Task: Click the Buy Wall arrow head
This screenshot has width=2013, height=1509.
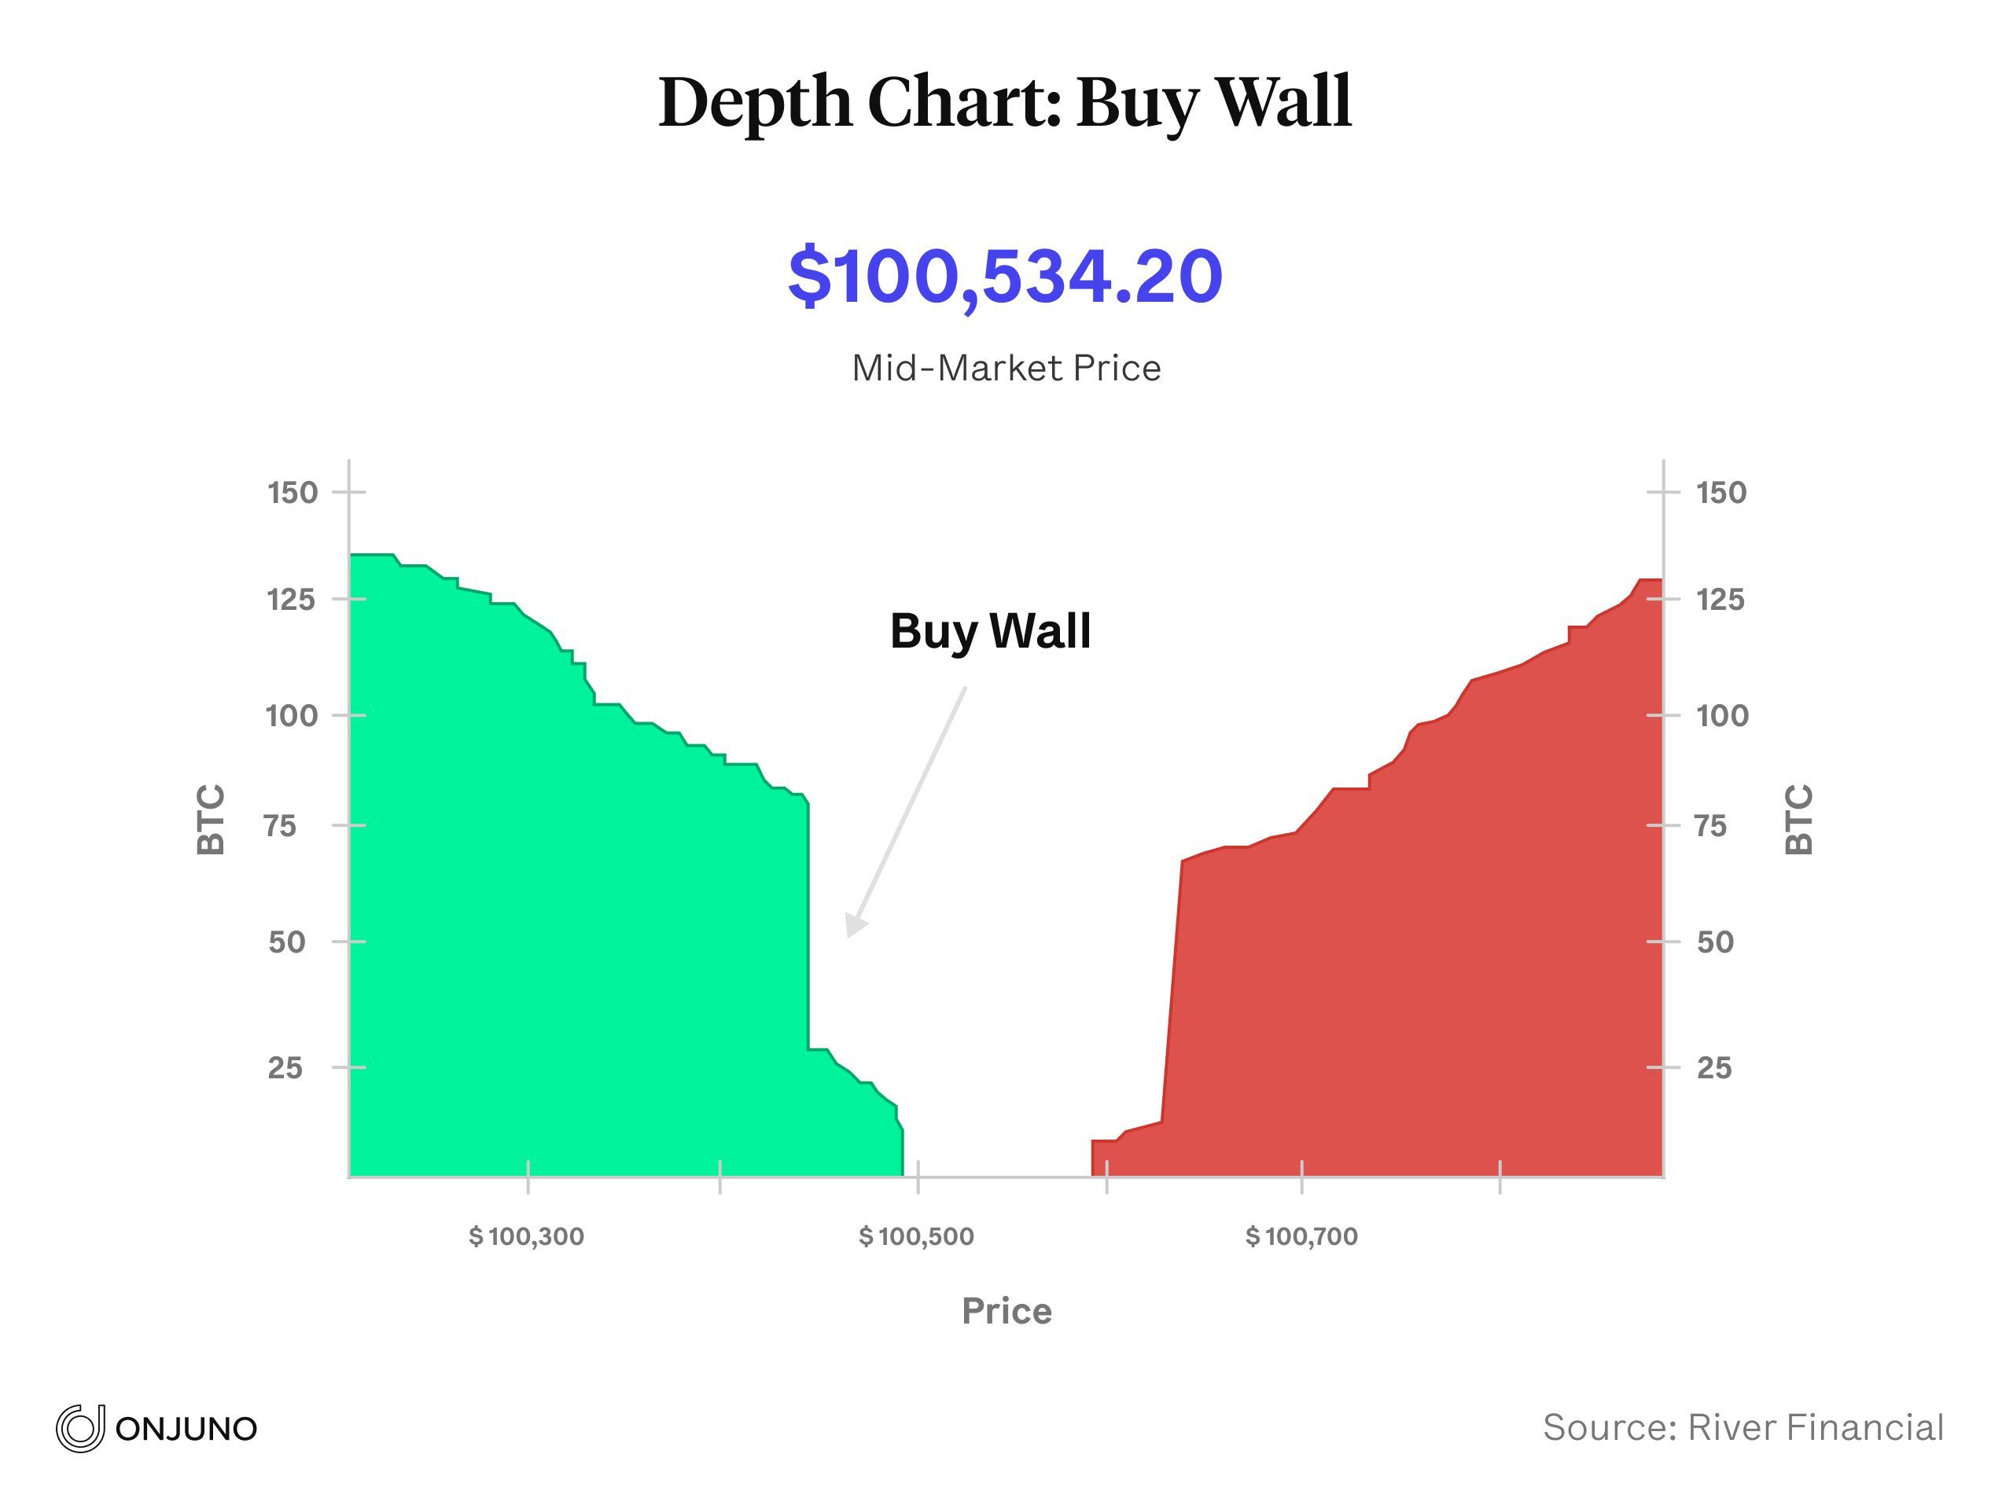Action: (x=856, y=925)
